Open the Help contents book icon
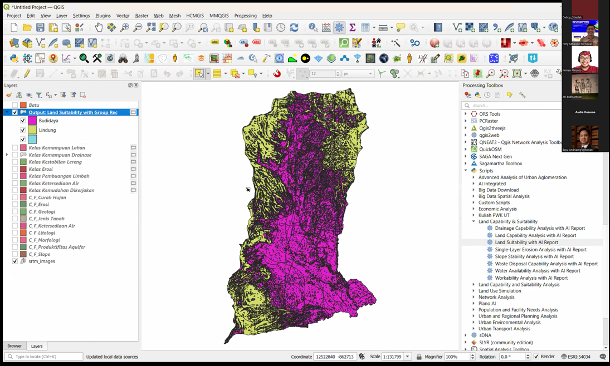 tap(438, 27)
